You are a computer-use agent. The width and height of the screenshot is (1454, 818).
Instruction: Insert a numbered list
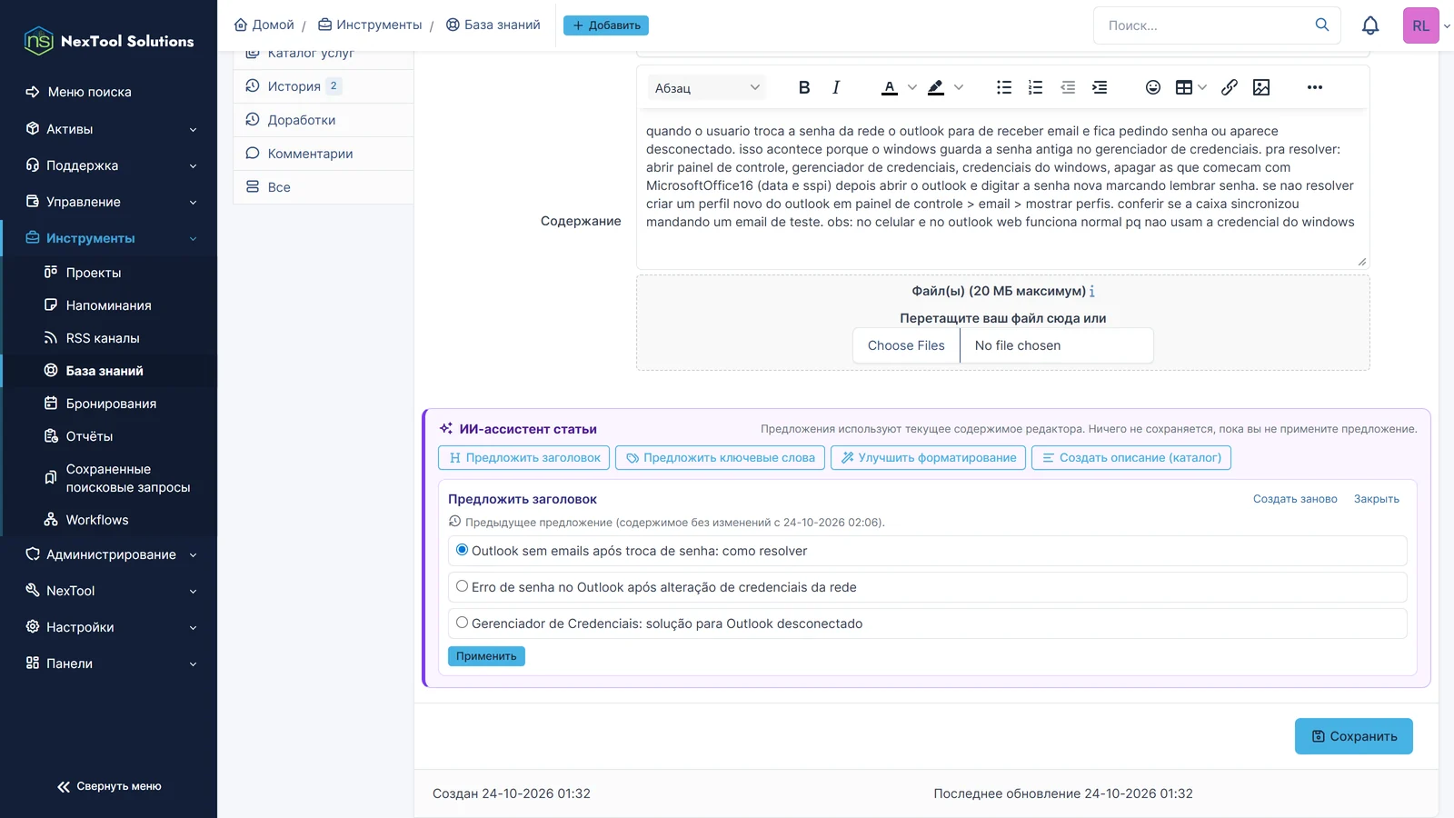[1035, 87]
